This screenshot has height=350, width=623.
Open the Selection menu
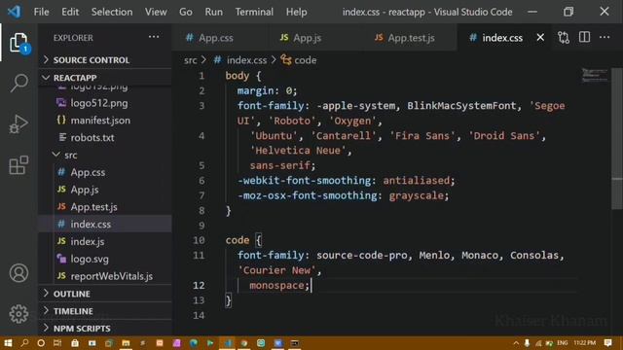pyautogui.click(x=112, y=12)
